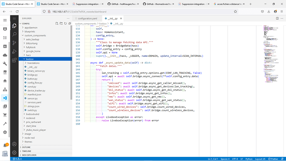Viewport: 286px width, 161px height.
Task: Open the Source Control view
Action: 14,43
